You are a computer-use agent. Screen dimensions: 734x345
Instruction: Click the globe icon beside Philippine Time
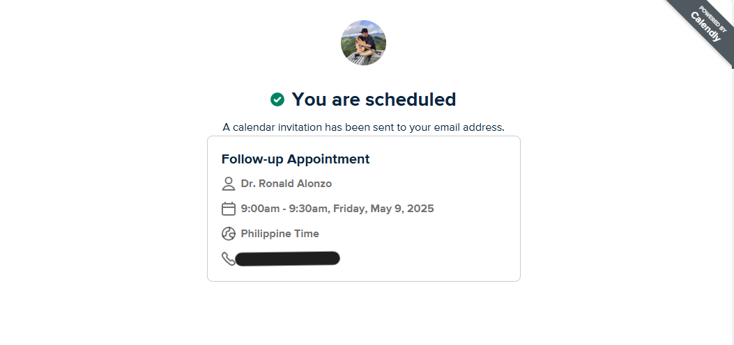pyautogui.click(x=228, y=234)
